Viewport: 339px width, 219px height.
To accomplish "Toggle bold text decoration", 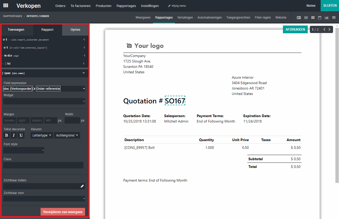I will click(6, 135).
